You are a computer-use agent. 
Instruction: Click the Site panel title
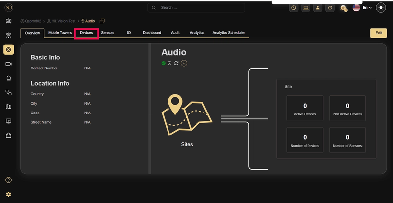pyautogui.click(x=288, y=87)
